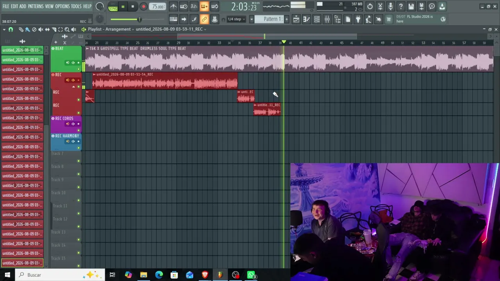Mute the BEAT track with its green dot
Screen dimensions: 500x281
(x=79, y=69)
